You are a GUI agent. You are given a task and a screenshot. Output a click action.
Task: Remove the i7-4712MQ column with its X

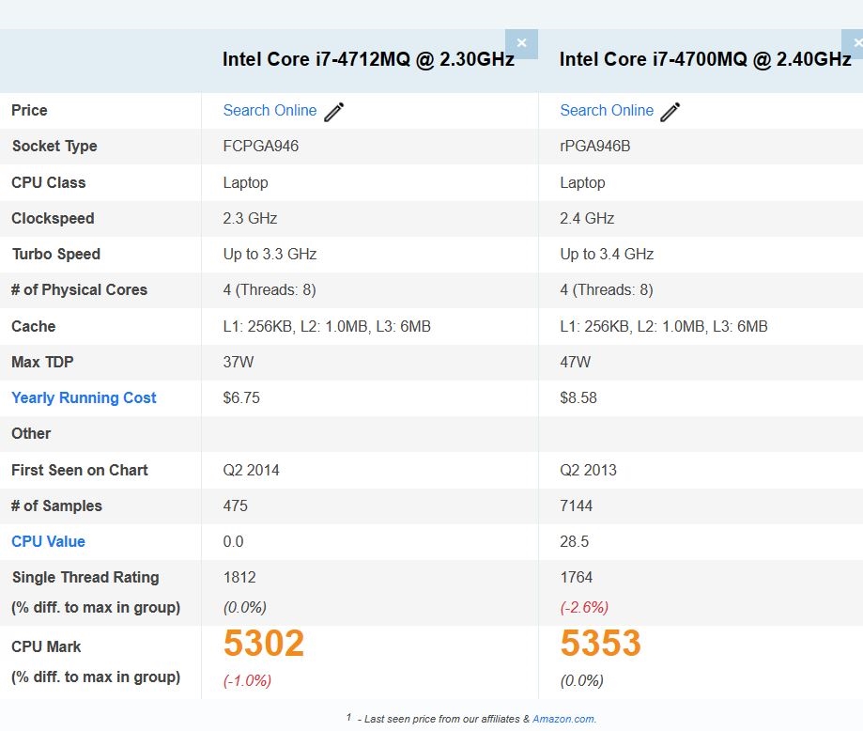click(x=521, y=43)
